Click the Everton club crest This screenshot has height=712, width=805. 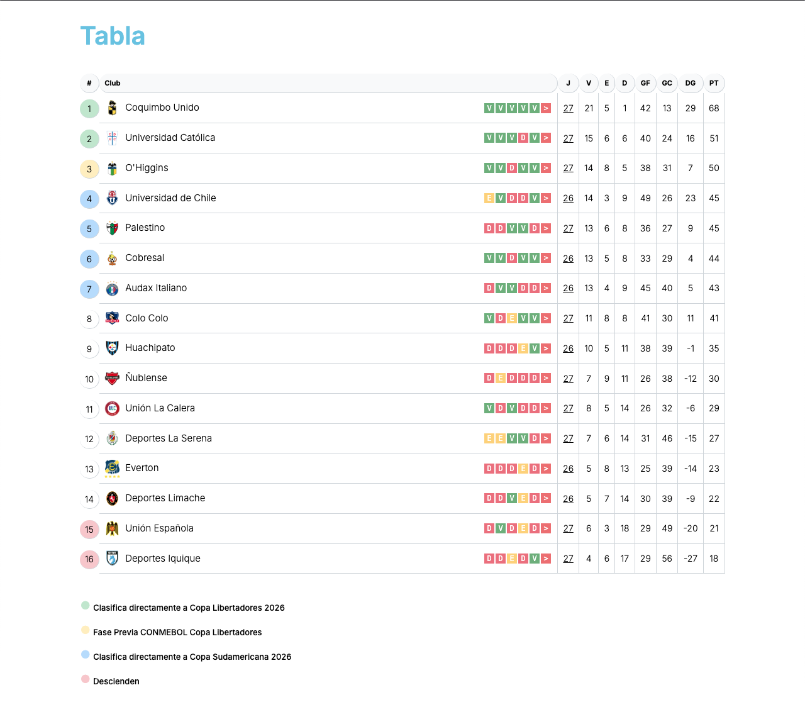(x=112, y=468)
